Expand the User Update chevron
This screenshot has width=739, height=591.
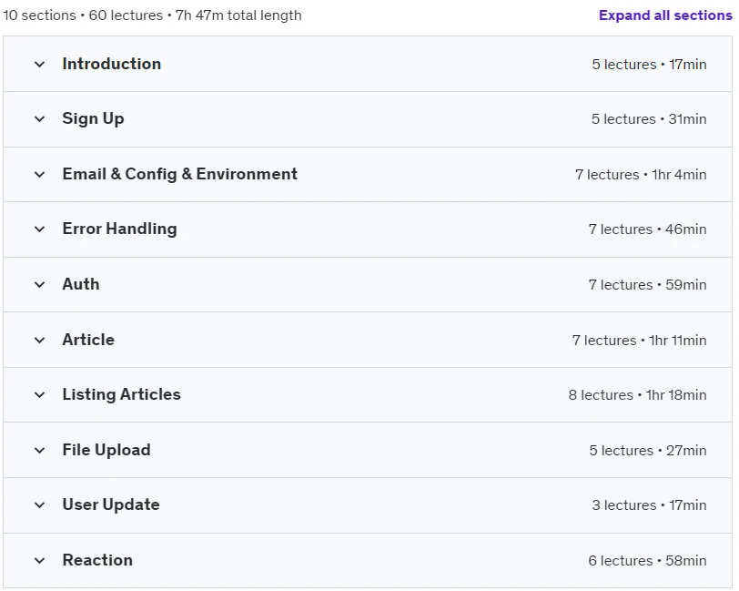coord(40,505)
